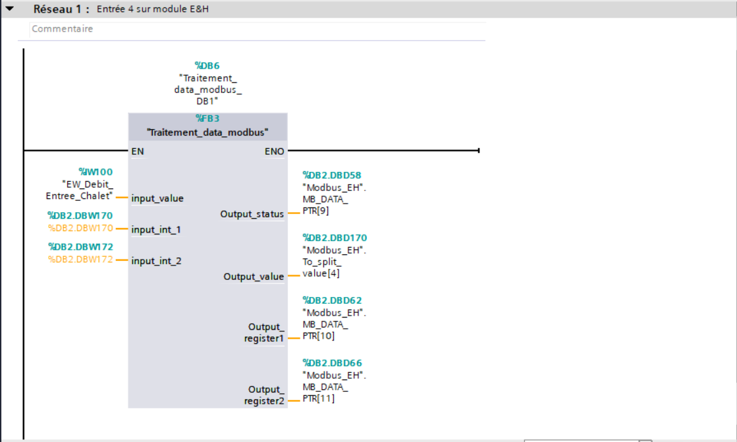Select the %FB3 block header
Viewport: 737px width, 442px height.
tap(208, 119)
